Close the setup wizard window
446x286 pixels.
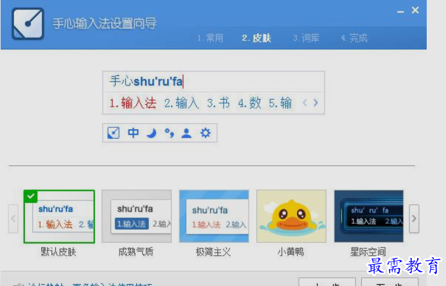pyautogui.click(x=415, y=10)
